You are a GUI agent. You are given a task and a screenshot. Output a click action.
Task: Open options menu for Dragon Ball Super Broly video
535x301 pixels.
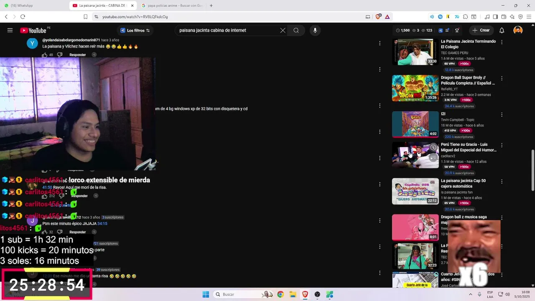(x=502, y=78)
